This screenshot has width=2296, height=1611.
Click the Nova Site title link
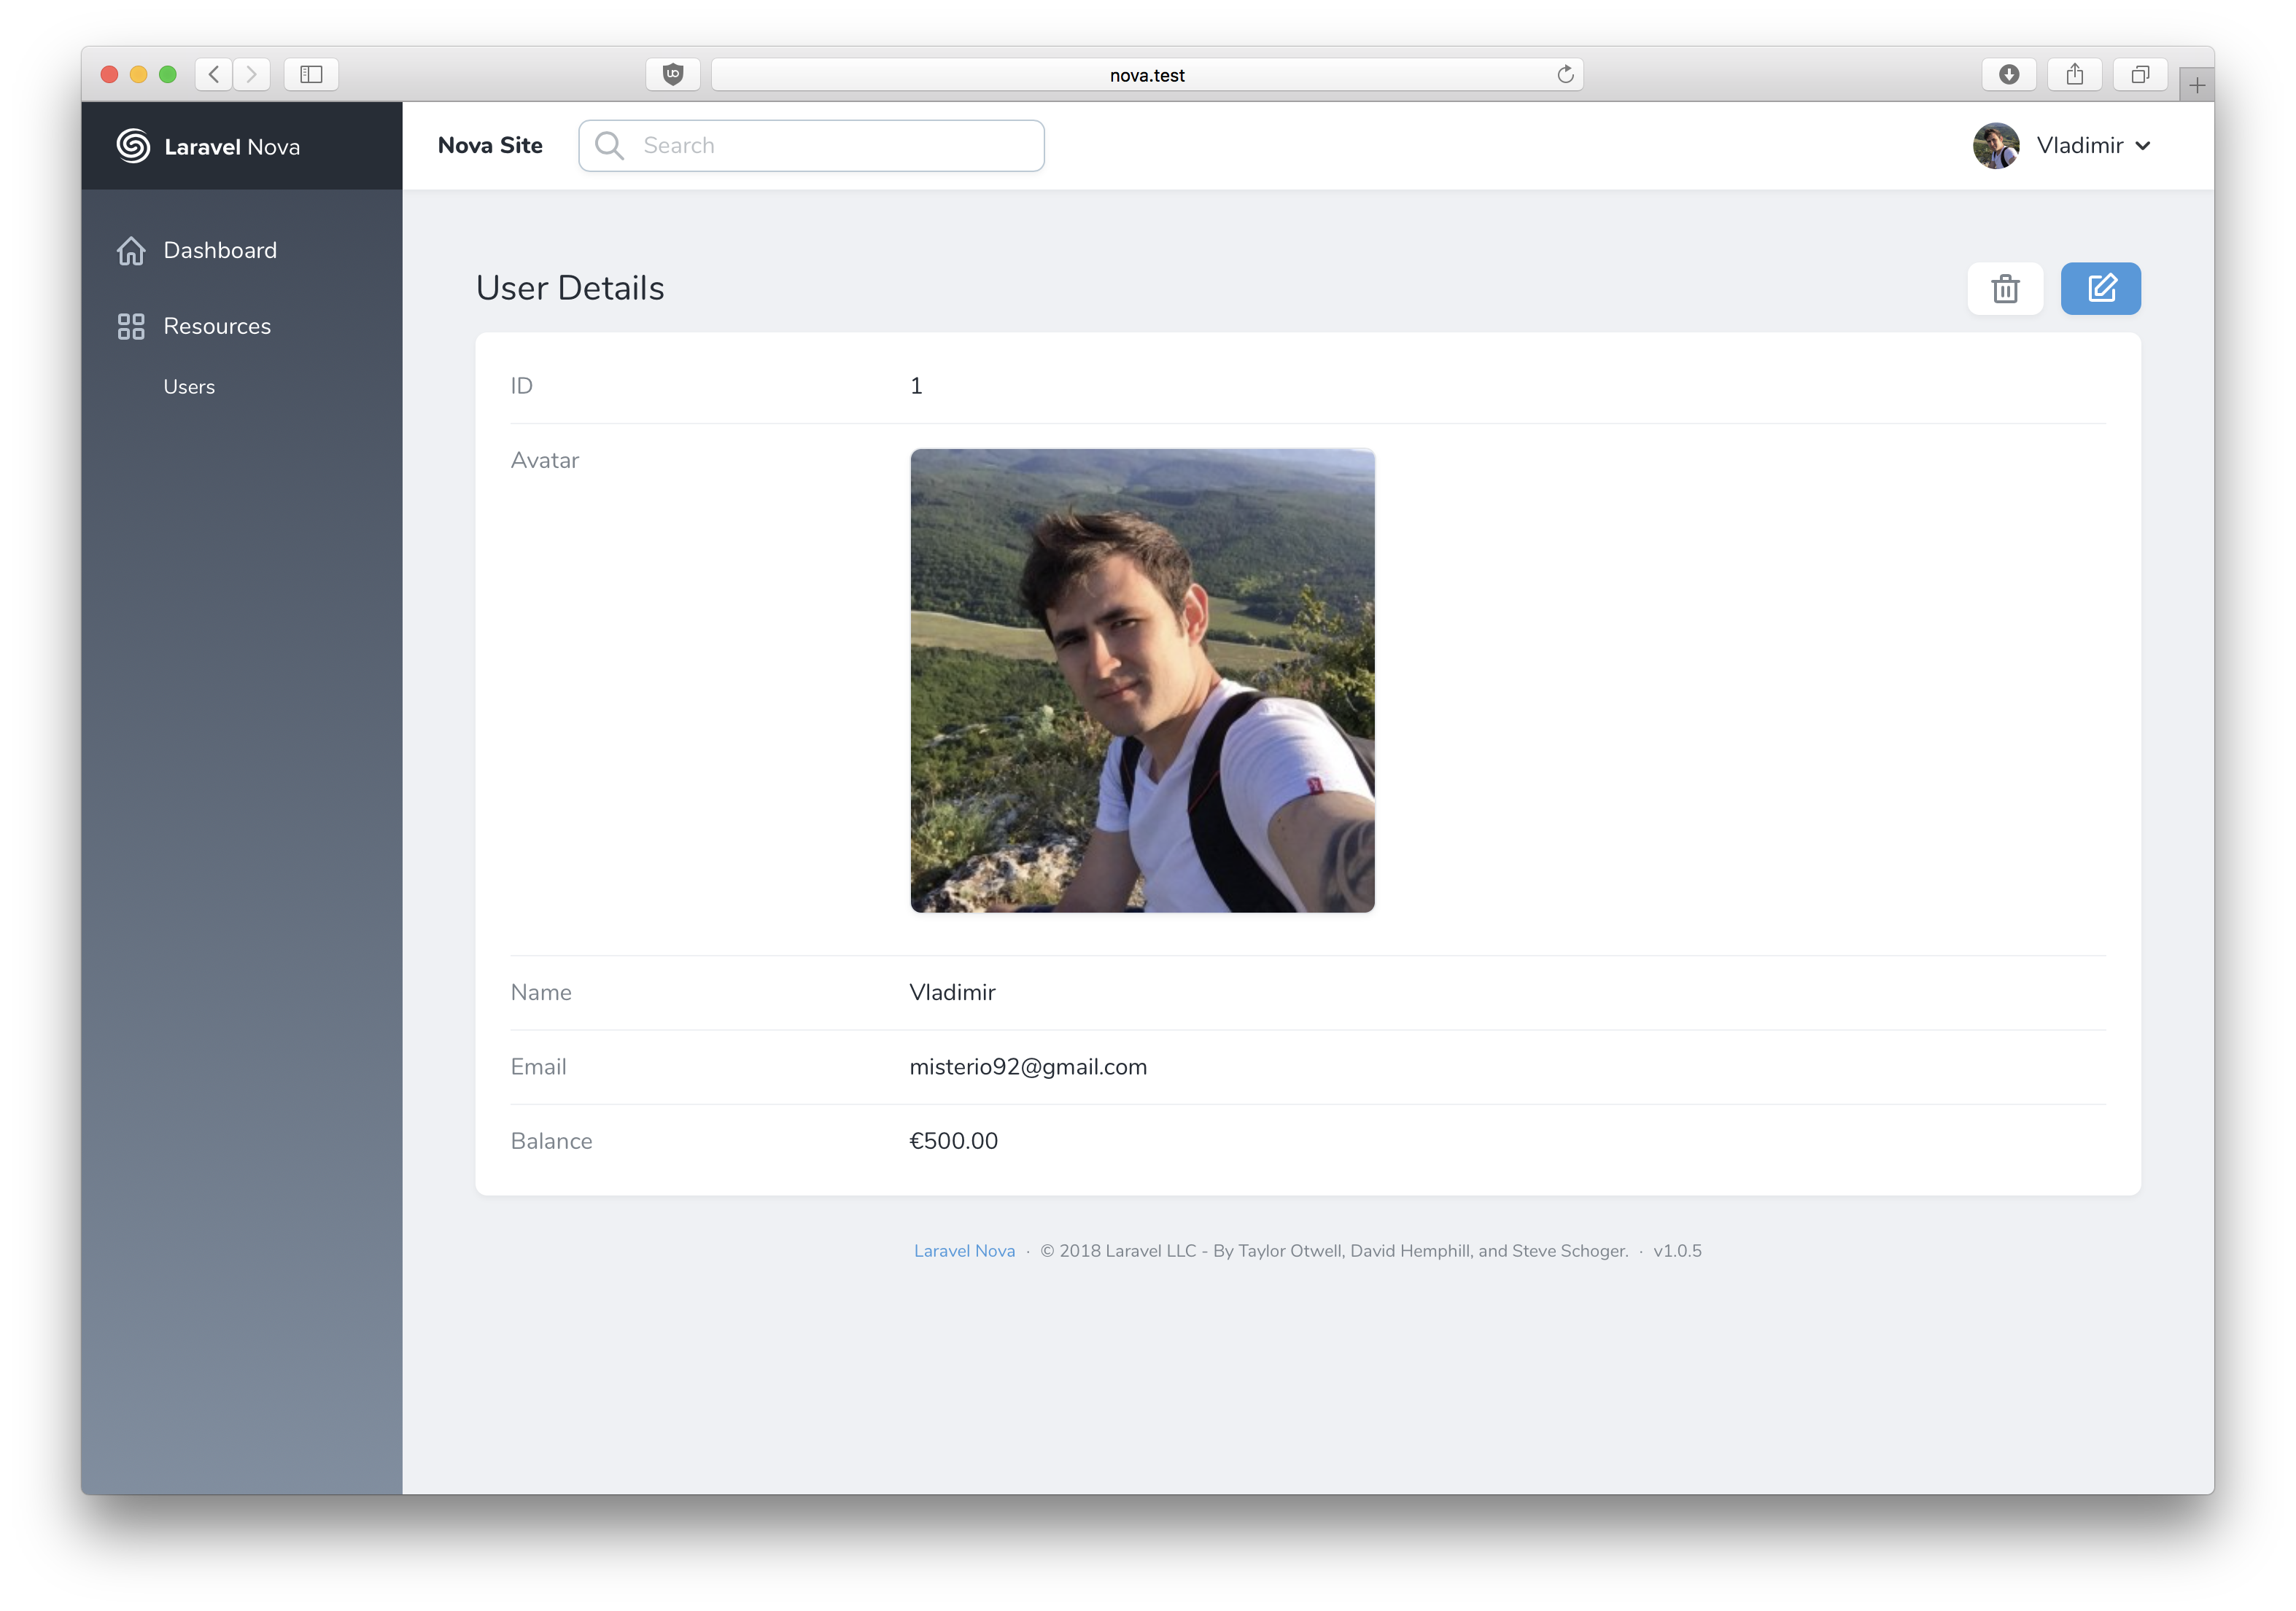pyautogui.click(x=490, y=146)
